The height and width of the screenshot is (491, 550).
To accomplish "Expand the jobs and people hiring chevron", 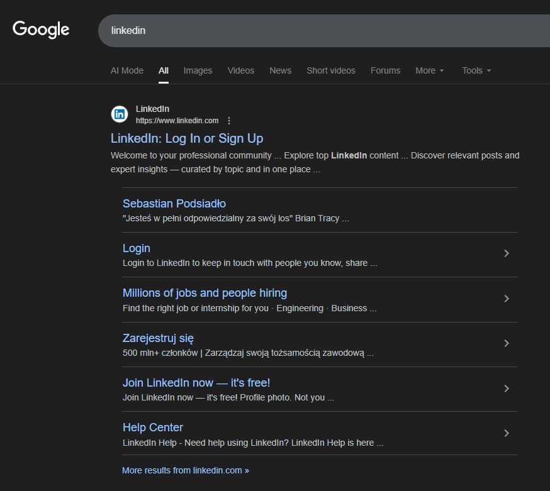I will click(507, 299).
